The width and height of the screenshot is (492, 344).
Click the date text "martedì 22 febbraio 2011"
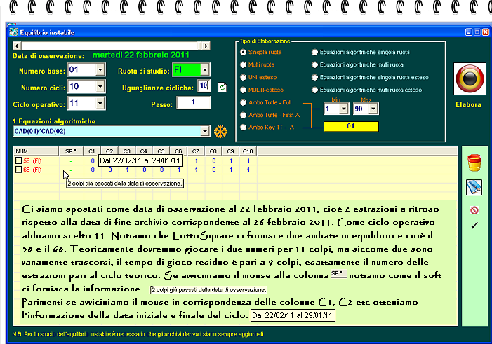141,55
